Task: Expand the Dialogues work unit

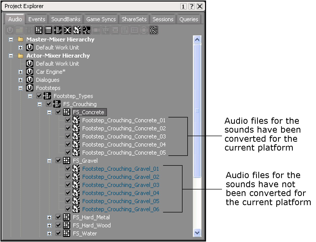Action: 20,80
